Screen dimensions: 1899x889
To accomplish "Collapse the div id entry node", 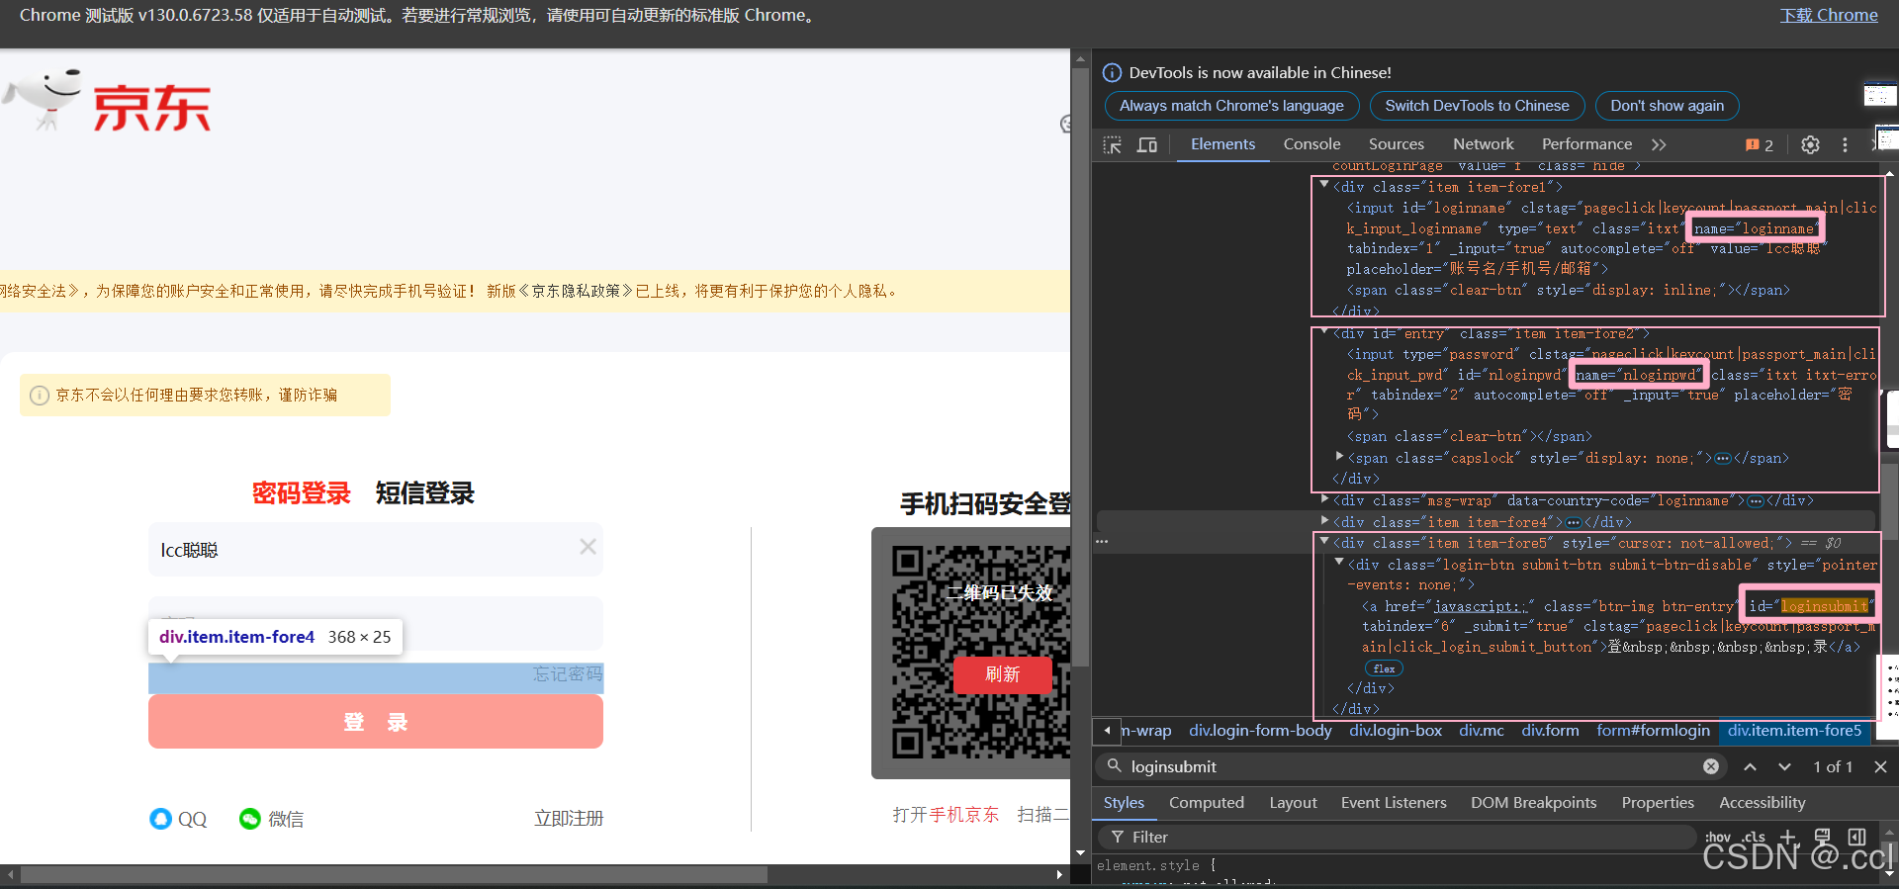I will point(1323,332).
